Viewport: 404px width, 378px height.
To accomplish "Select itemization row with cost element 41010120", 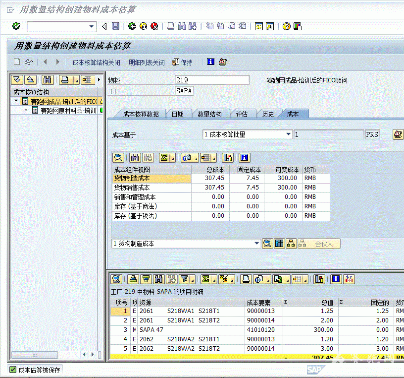I will coord(257,330).
